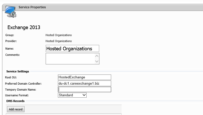
Task: Open the Username Format dropdown
Action: [x=72, y=95]
